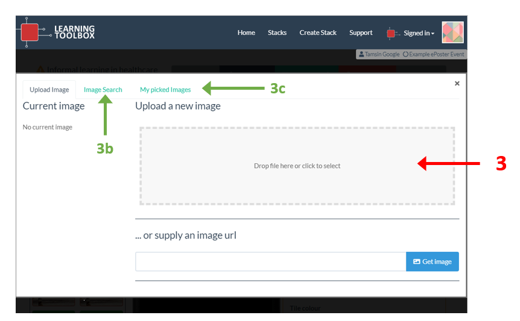
Task: Click the LEARNING TOOLBOX brand text
Action: click(74, 33)
